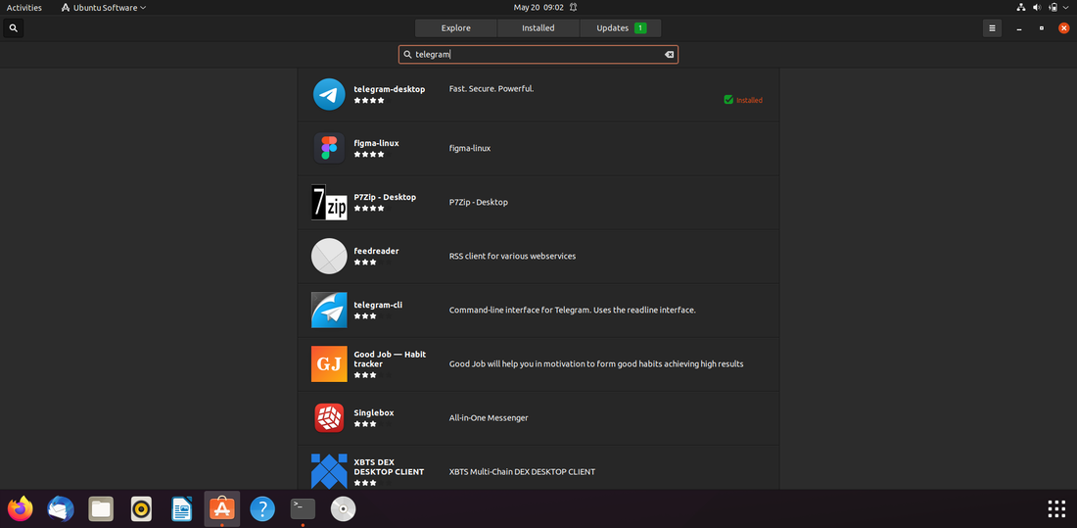This screenshot has width=1077, height=528.
Task: Click 'XBTS Multi-Chain DEX DESKTOP CLIENT' description
Action: pos(522,471)
